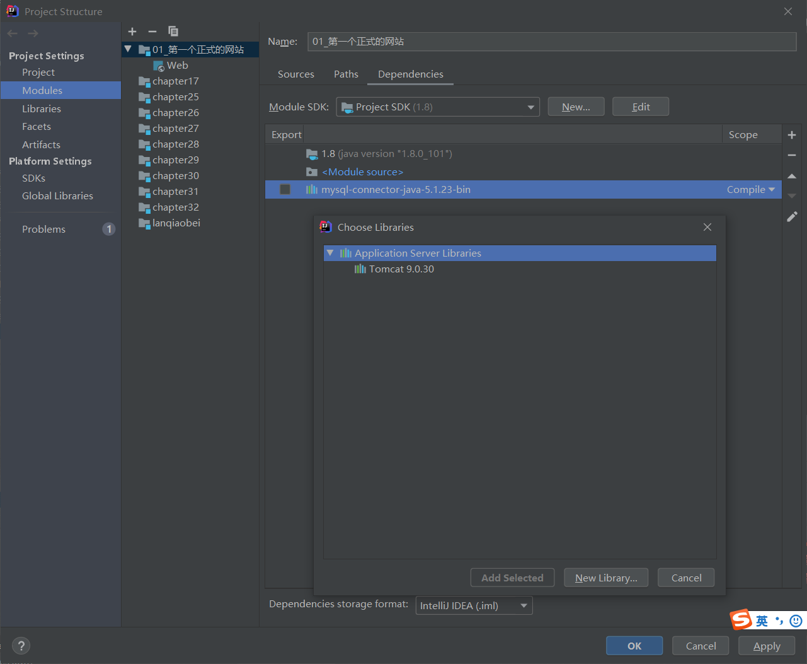The width and height of the screenshot is (807, 664).
Task: Remove selected module with minus icon
Action: pos(152,32)
